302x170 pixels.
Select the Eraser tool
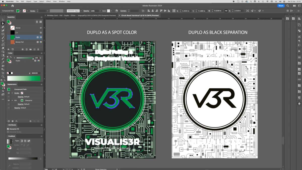tap(3, 48)
